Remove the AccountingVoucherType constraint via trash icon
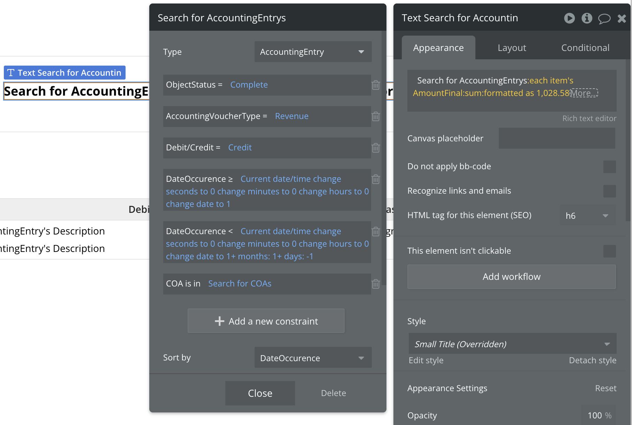The image size is (632, 425). click(376, 117)
